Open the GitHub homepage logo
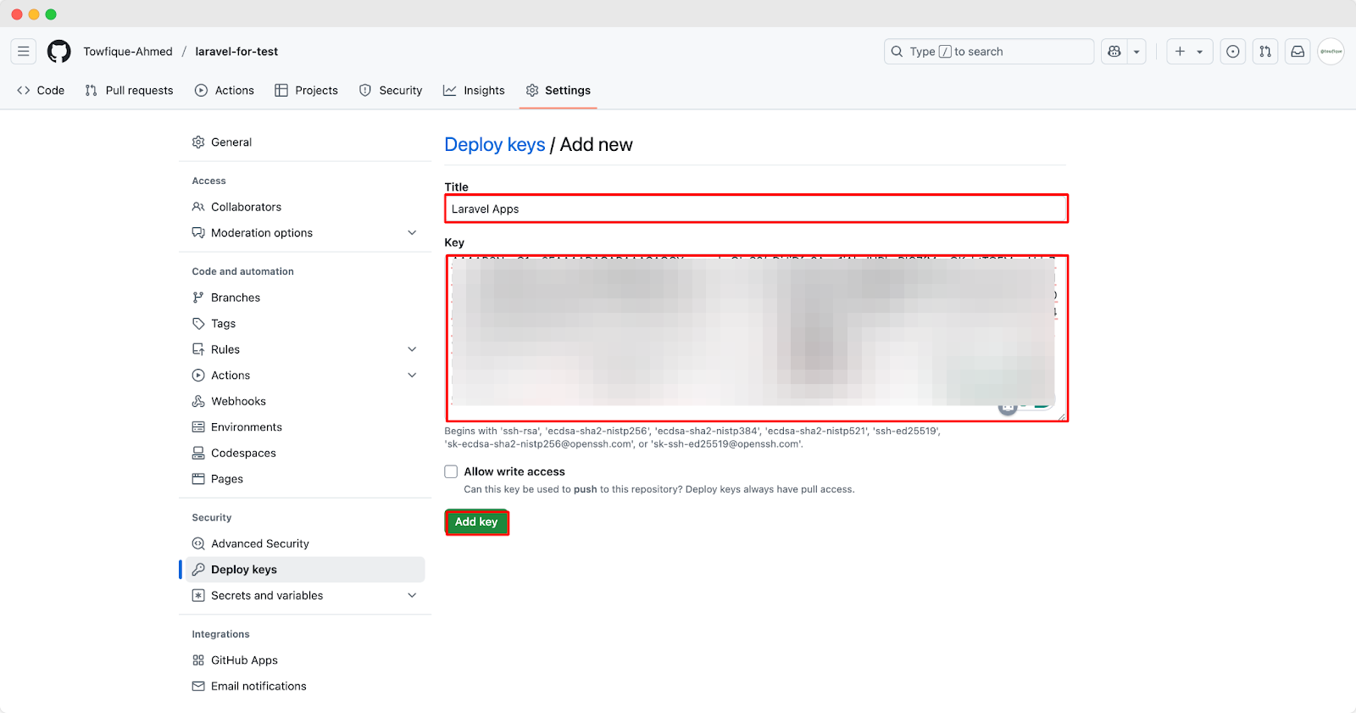This screenshot has width=1356, height=713. click(59, 52)
